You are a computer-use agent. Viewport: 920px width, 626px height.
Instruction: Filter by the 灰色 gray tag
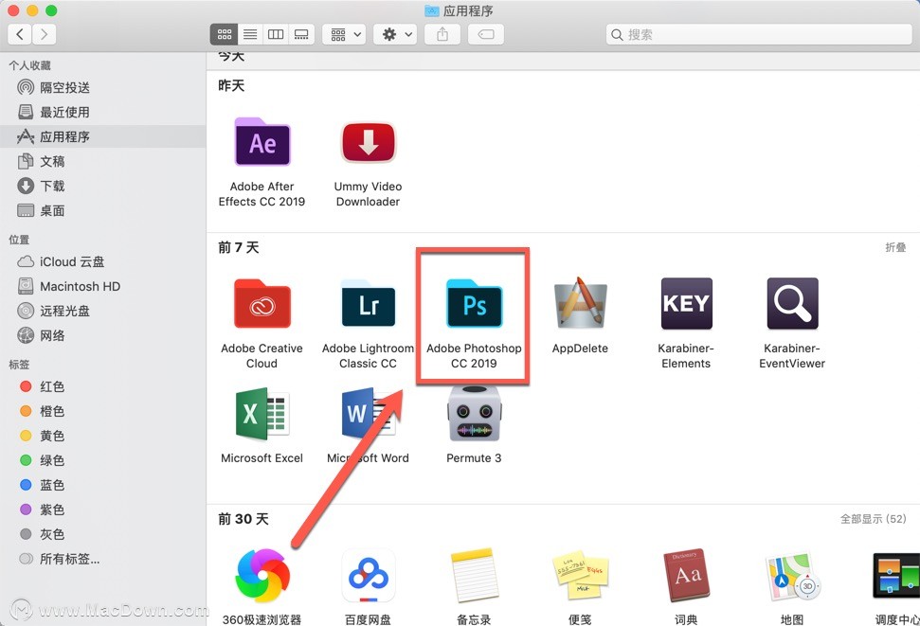point(102,534)
